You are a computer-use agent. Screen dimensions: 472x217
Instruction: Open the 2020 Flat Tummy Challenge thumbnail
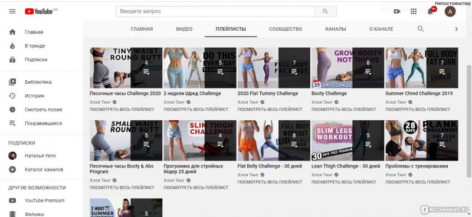[274, 68]
